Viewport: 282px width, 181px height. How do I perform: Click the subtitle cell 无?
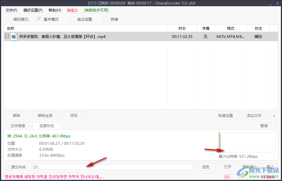coord(205,37)
